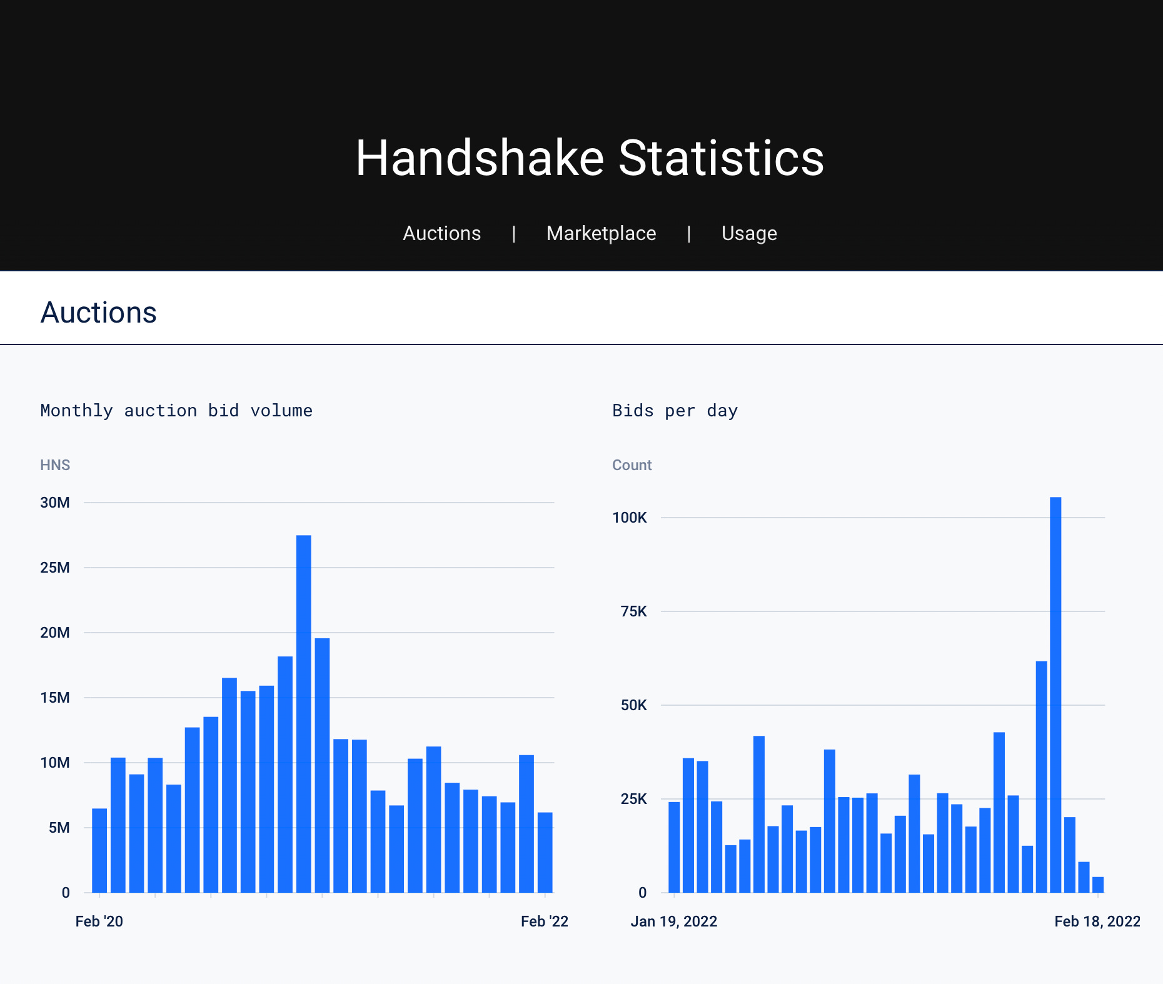Click the '20M' y-axis label
The height and width of the screenshot is (984, 1163).
point(55,633)
